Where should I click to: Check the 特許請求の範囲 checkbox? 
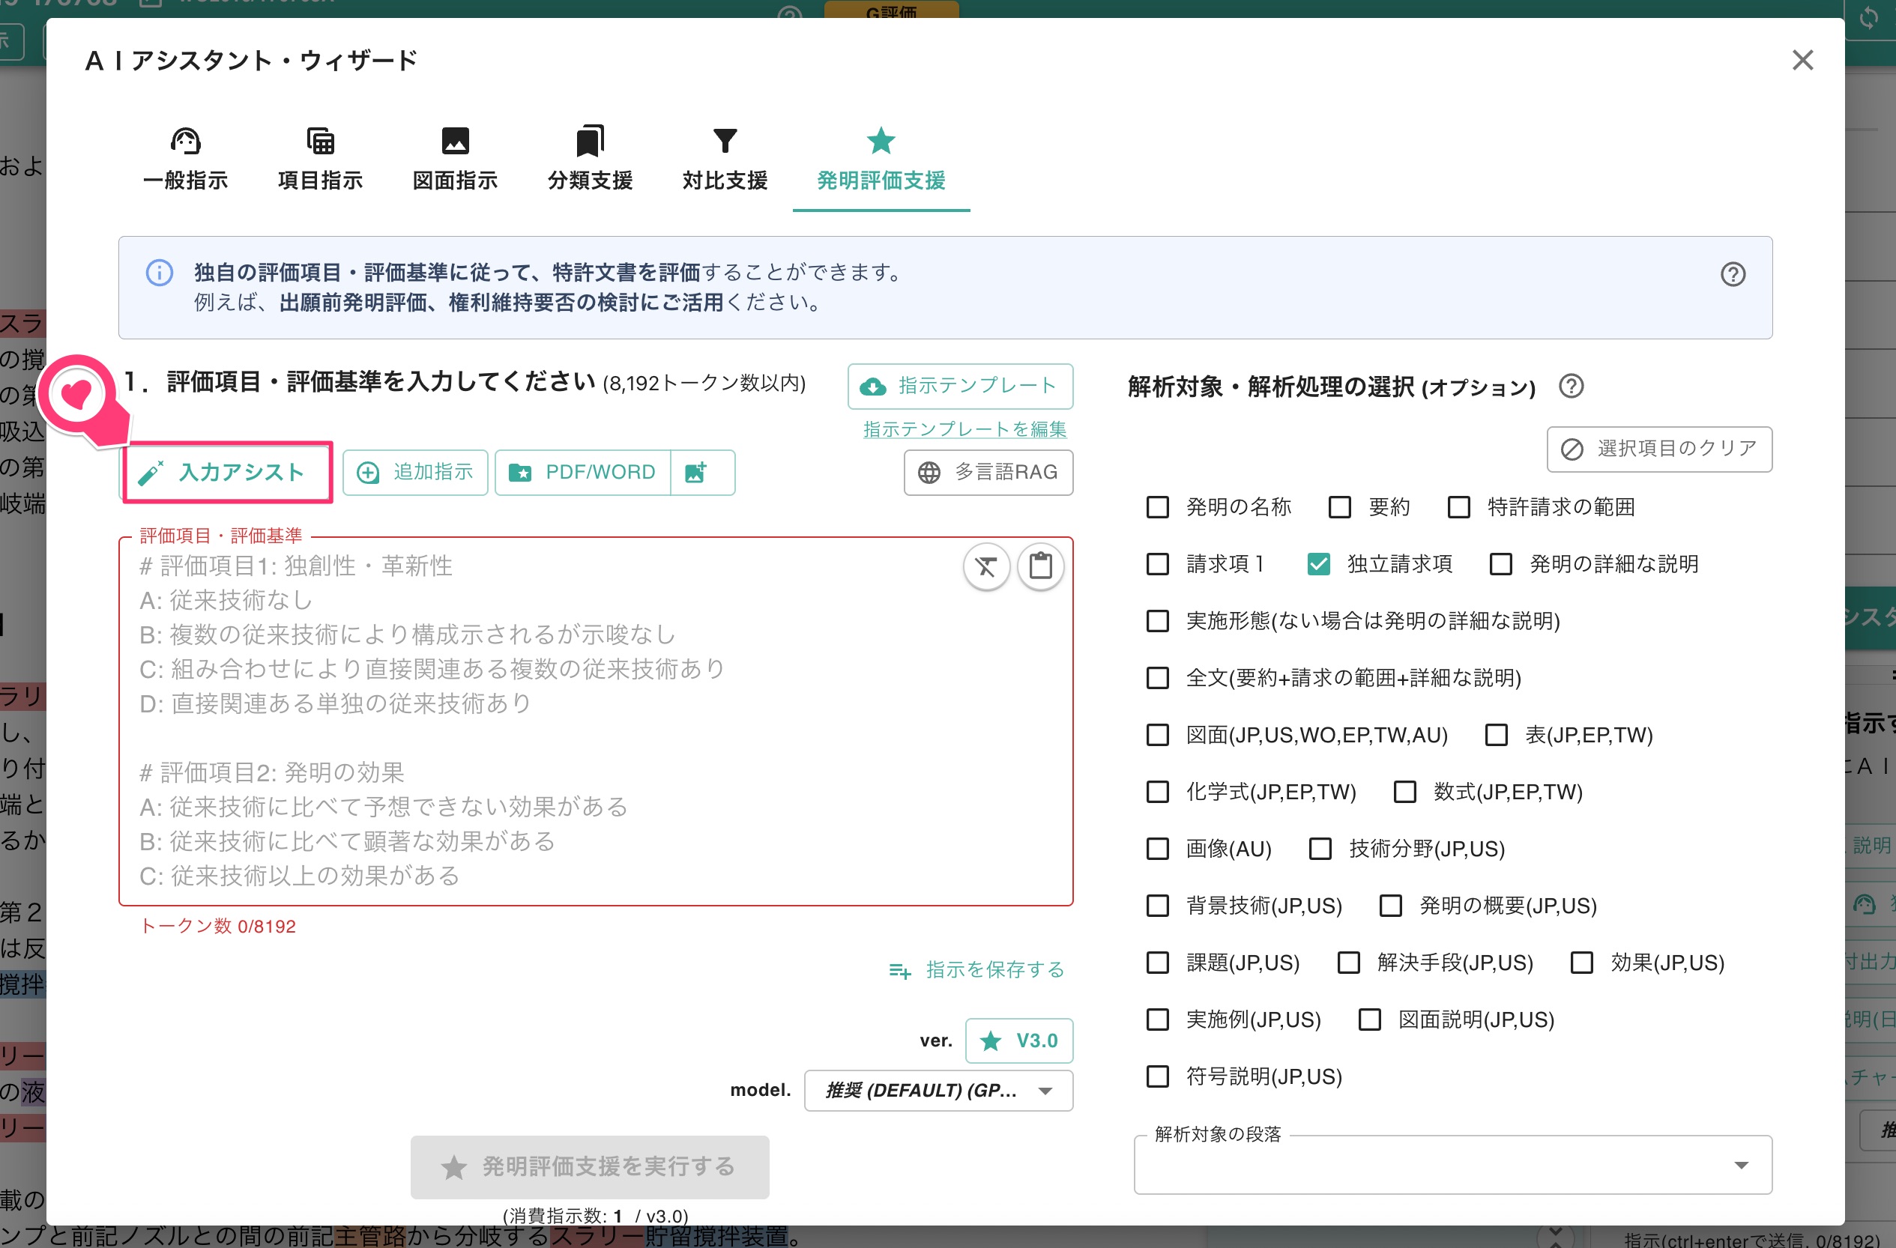[x=1458, y=507]
